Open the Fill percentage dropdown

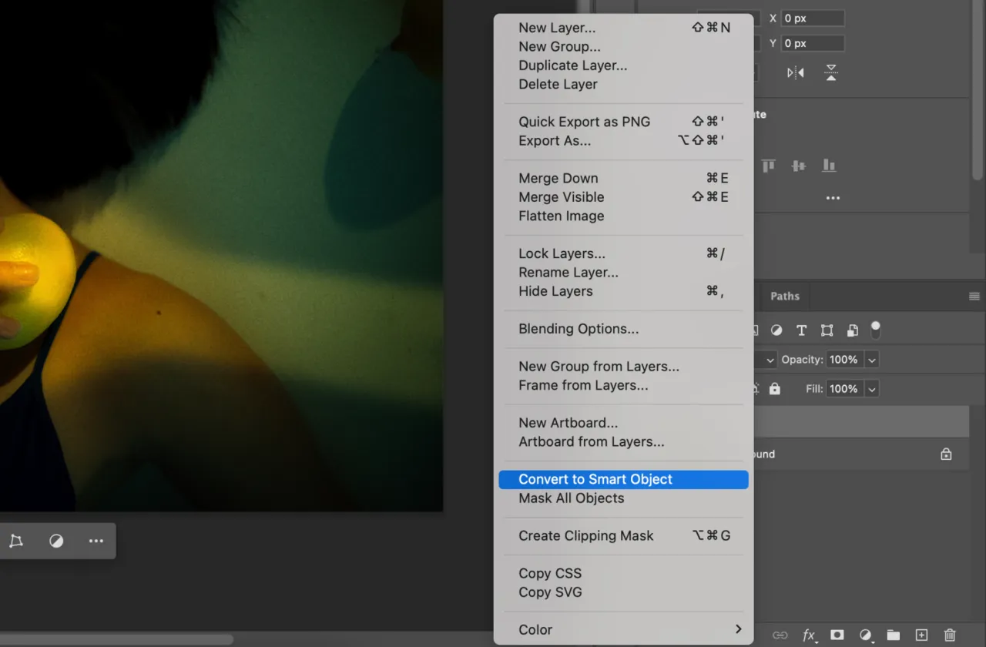click(x=872, y=389)
